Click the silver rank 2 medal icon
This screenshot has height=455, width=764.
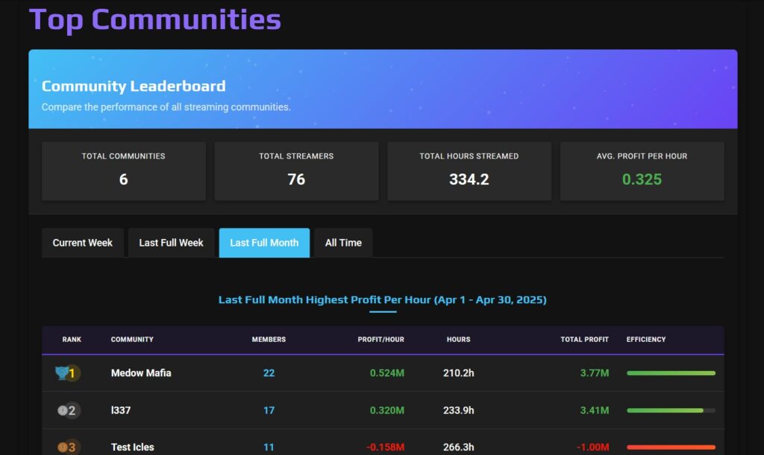(x=68, y=410)
